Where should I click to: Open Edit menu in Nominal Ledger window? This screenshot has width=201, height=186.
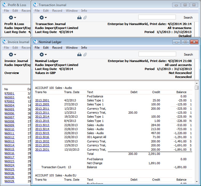coord(46,48)
